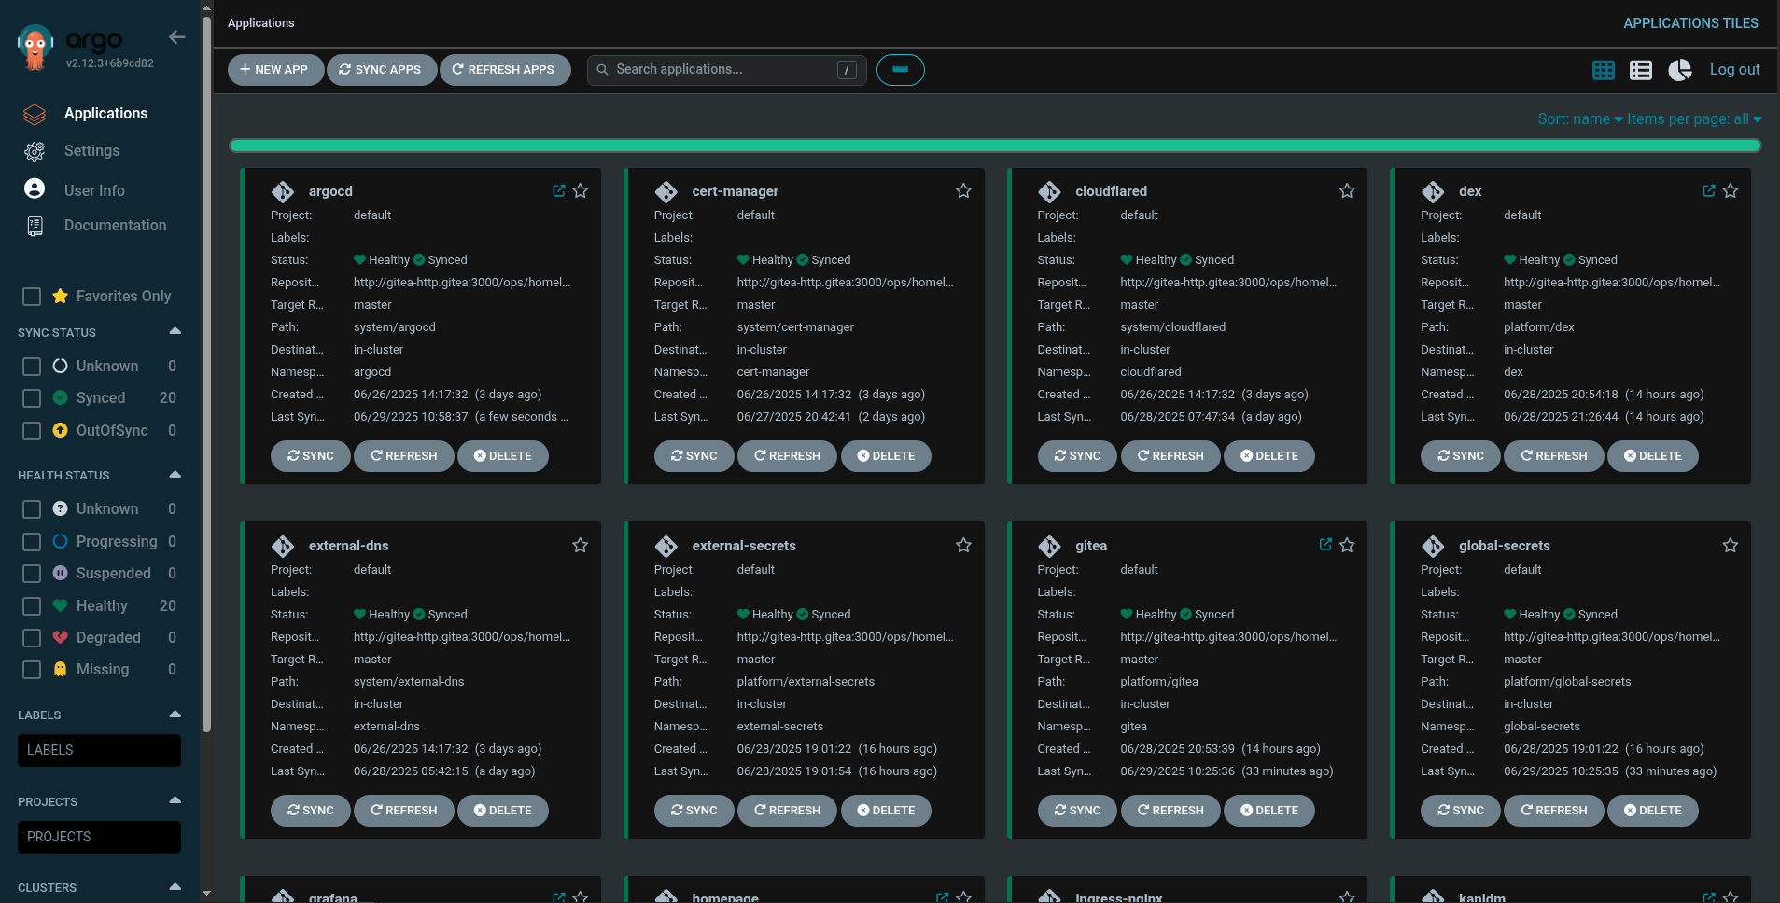This screenshot has width=1780, height=903.
Task: Collapse the CLUSTERS section
Action: (x=175, y=886)
